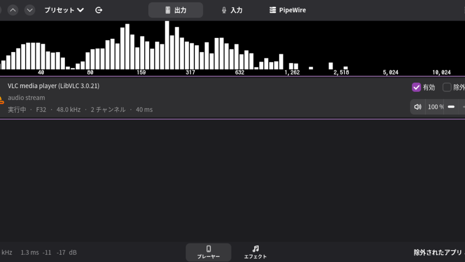Click the up chevron button in header
The height and width of the screenshot is (262, 465).
[13, 10]
